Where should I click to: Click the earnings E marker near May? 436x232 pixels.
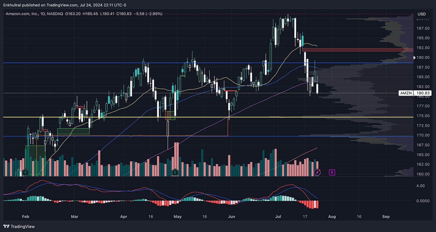175,172
